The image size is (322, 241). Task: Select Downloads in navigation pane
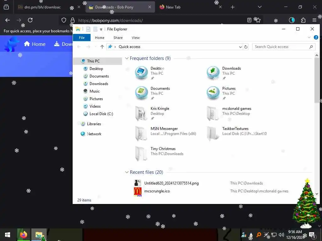(98, 83)
